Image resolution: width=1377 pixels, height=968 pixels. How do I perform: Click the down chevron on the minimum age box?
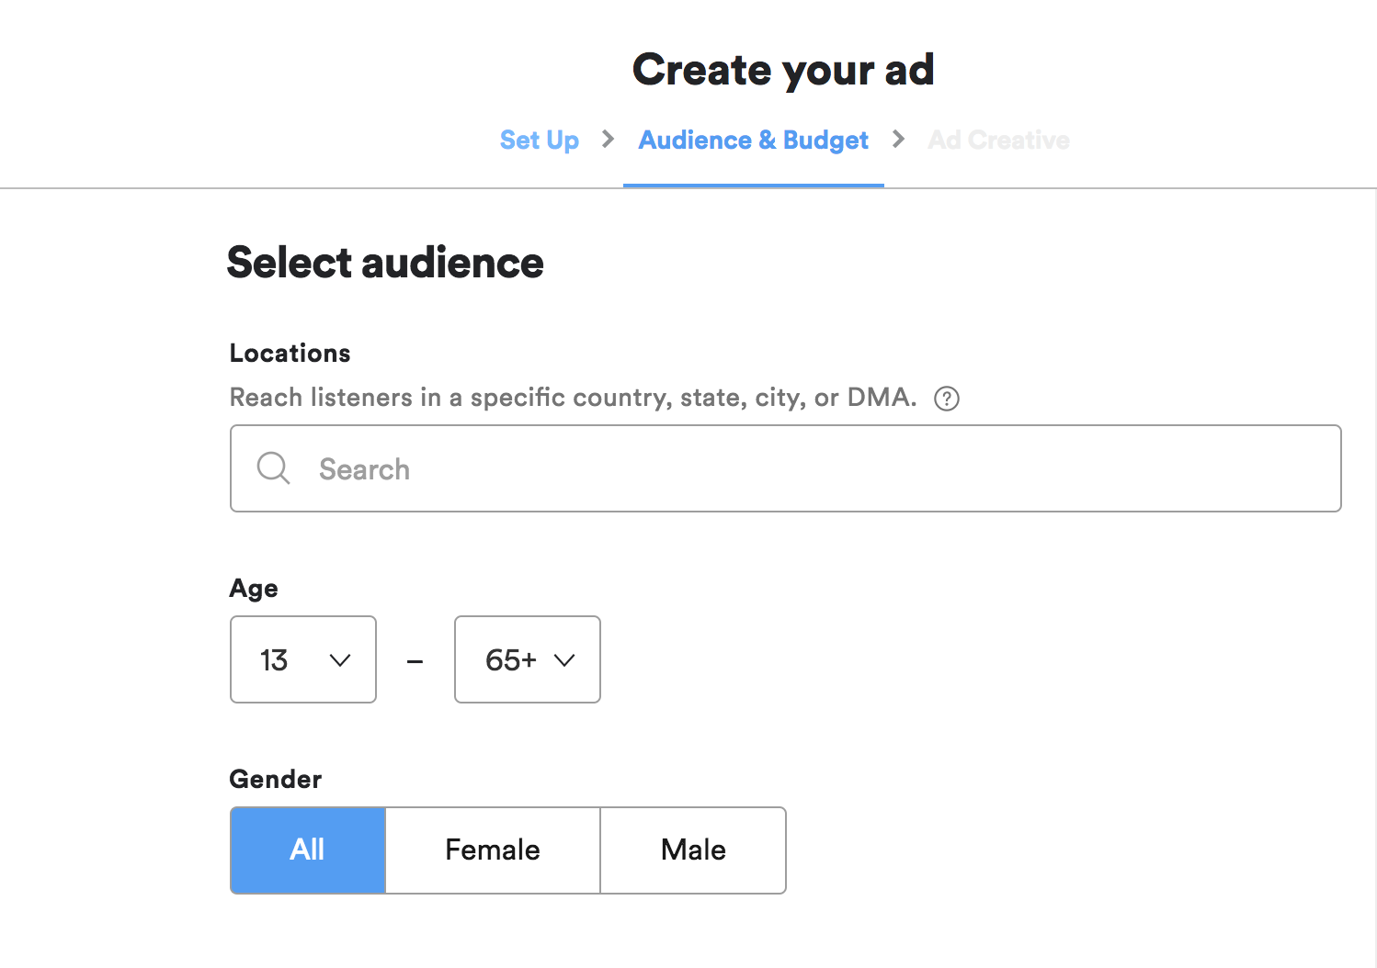[340, 659]
